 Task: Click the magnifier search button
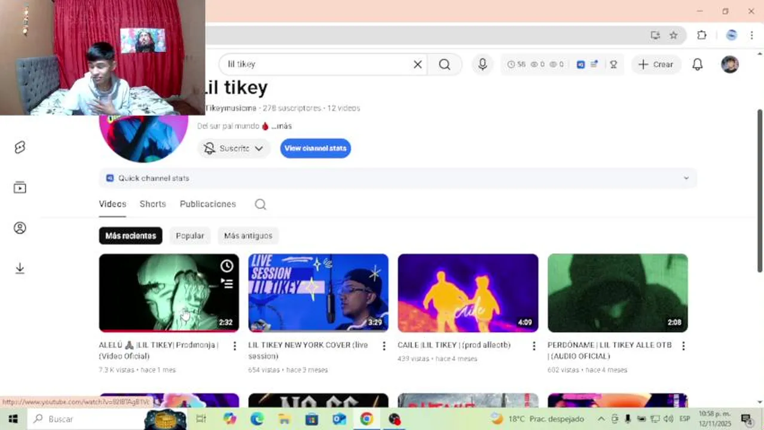click(x=445, y=64)
